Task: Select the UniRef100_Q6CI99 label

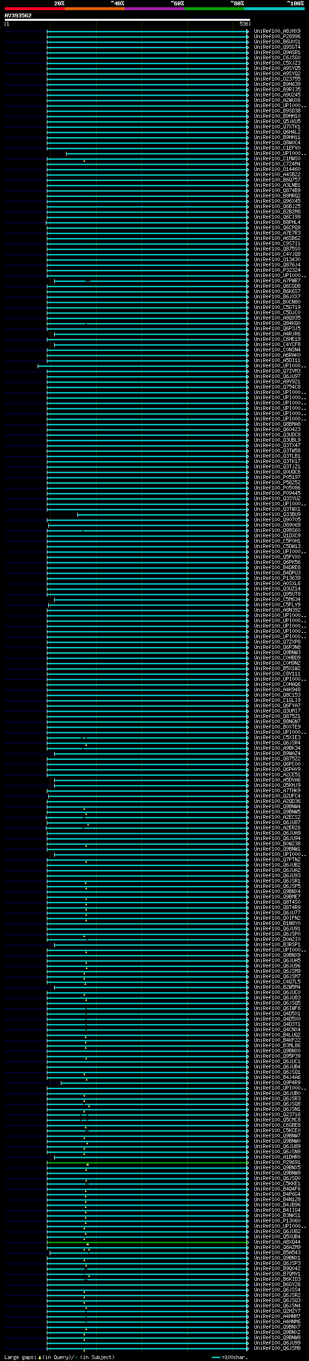Action: click(277, 217)
